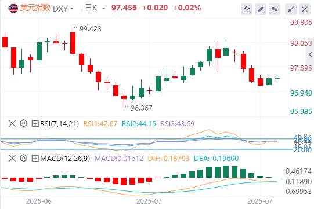Open the DXY symbol dropdown arrow
The width and height of the screenshot is (314, 209).
[72, 9]
